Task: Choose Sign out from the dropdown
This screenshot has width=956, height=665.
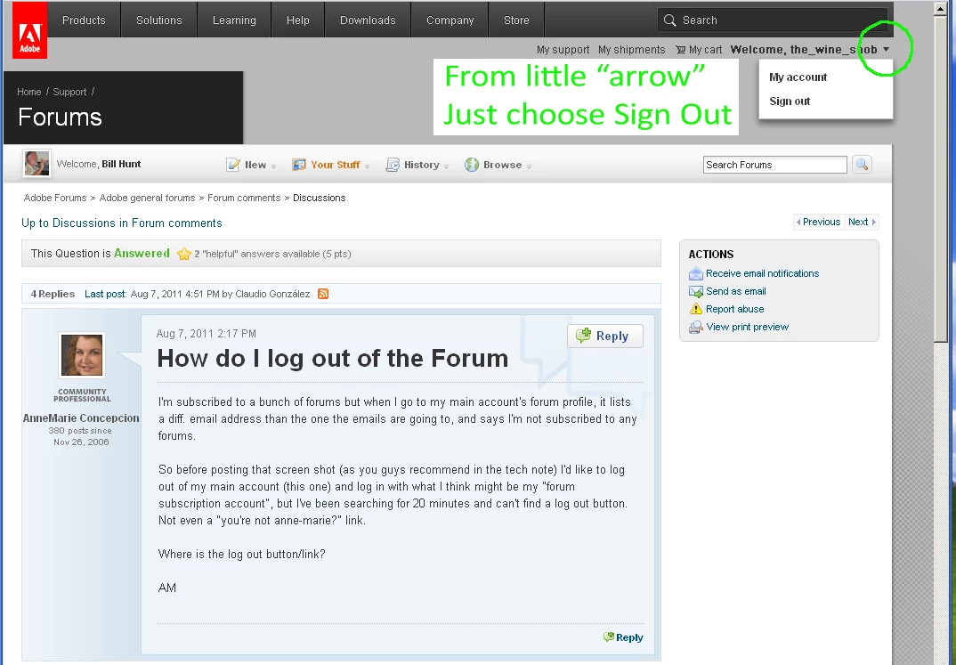Action: 790,101
